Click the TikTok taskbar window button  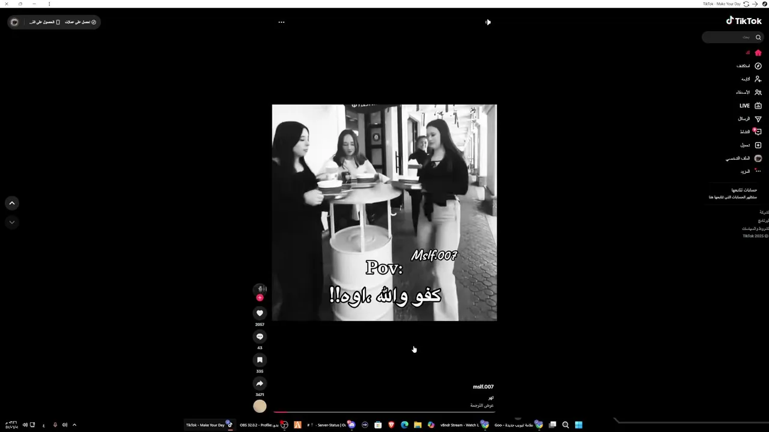tap(209, 425)
